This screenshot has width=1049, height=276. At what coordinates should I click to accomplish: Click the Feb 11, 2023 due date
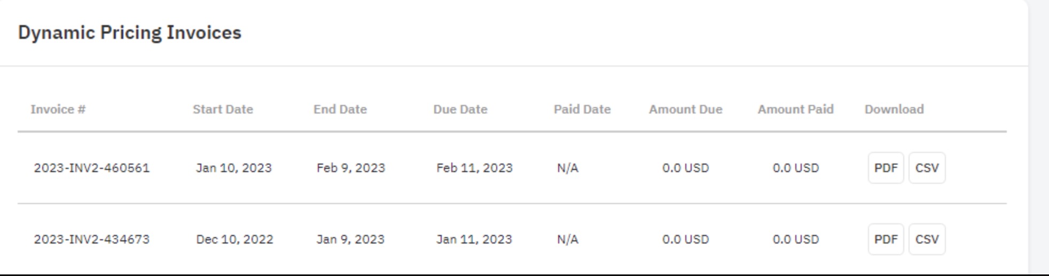[x=474, y=168]
